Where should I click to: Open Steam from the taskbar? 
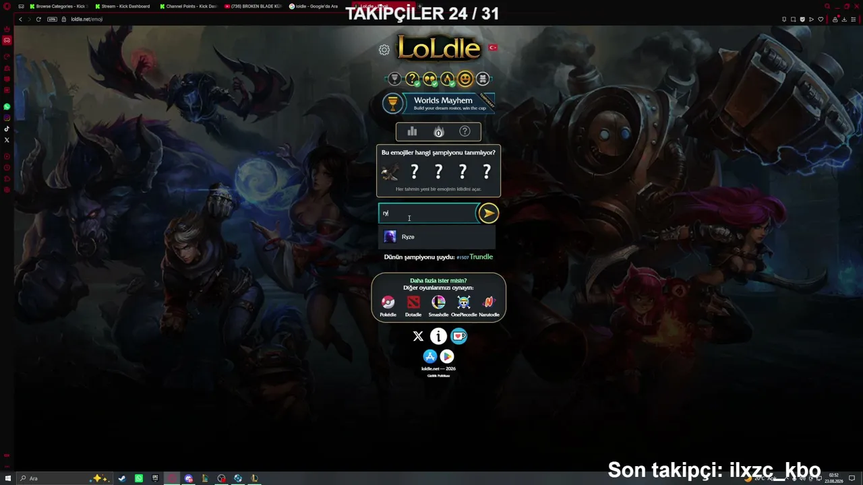point(122,478)
